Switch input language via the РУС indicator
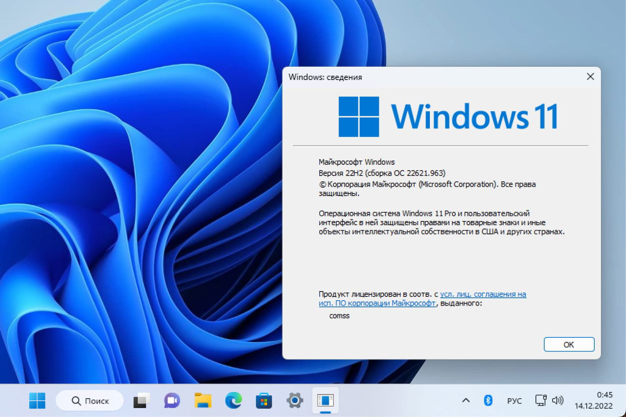This screenshot has height=417, width=626. coord(515,400)
